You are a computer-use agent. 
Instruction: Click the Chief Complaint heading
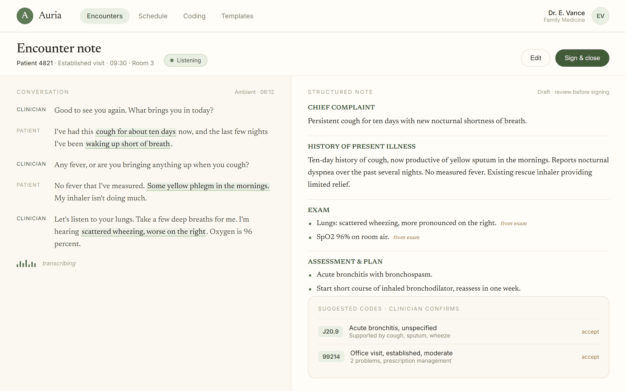tap(341, 107)
